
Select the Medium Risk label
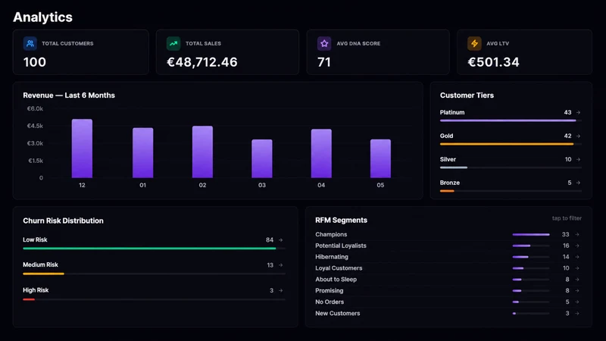click(x=40, y=264)
